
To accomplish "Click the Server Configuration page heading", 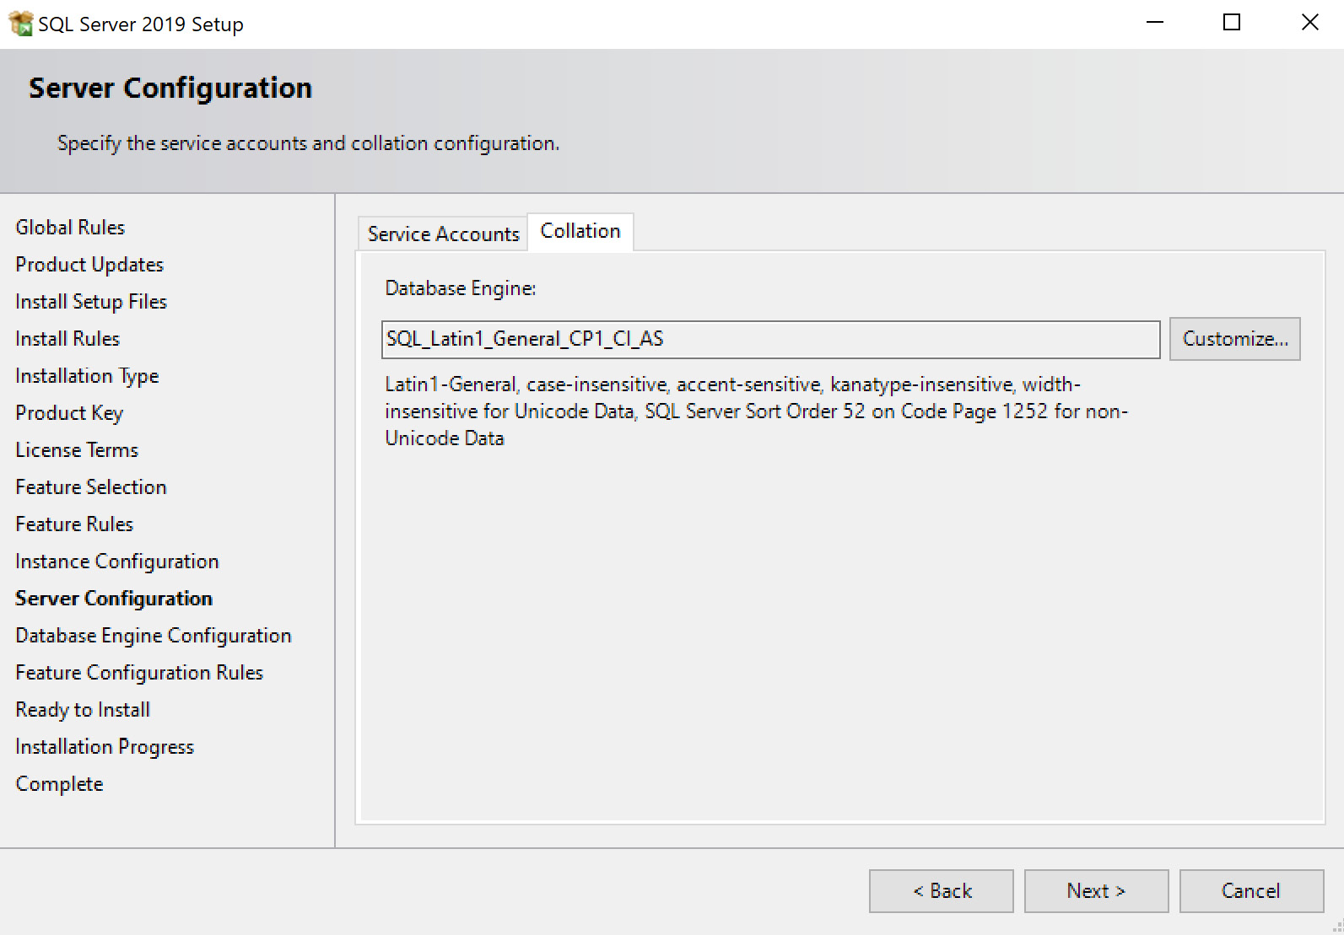I will [170, 88].
